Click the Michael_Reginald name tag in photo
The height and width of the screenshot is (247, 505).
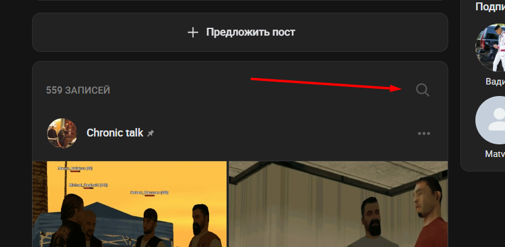88,185
